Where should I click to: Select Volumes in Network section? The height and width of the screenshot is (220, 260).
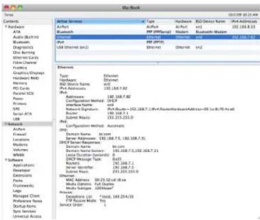[x=20, y=150]
